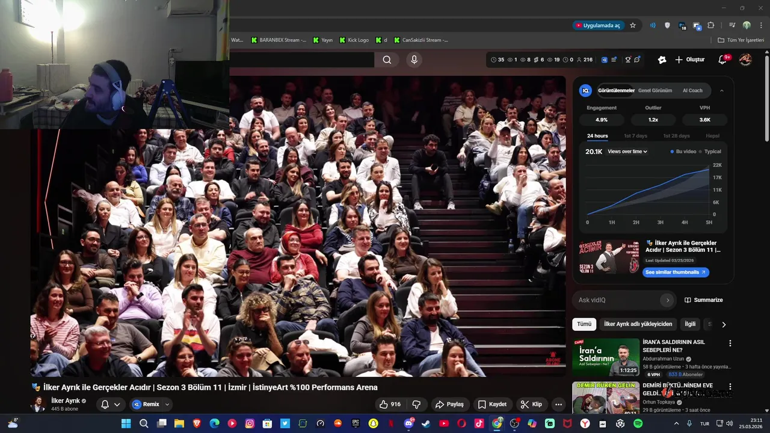This screenshot has height=433, width=770.
Task: Show hidden system tray icons
Action: point(676,423)
